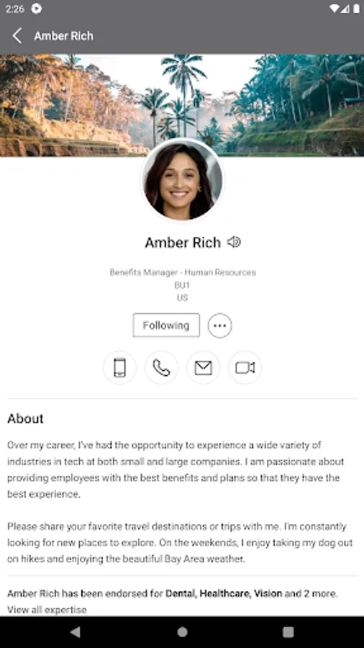The image size is (364, 648).
Task: Open recent apps with the square button
Action: pyautogui.click(x=288, y=632)
